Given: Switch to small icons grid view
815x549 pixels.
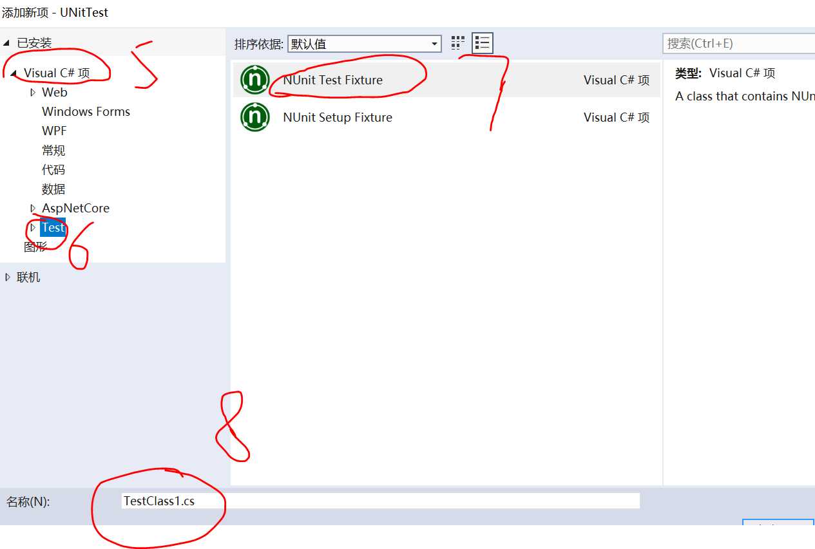Looking at the screenshot, I should [458, 43].
